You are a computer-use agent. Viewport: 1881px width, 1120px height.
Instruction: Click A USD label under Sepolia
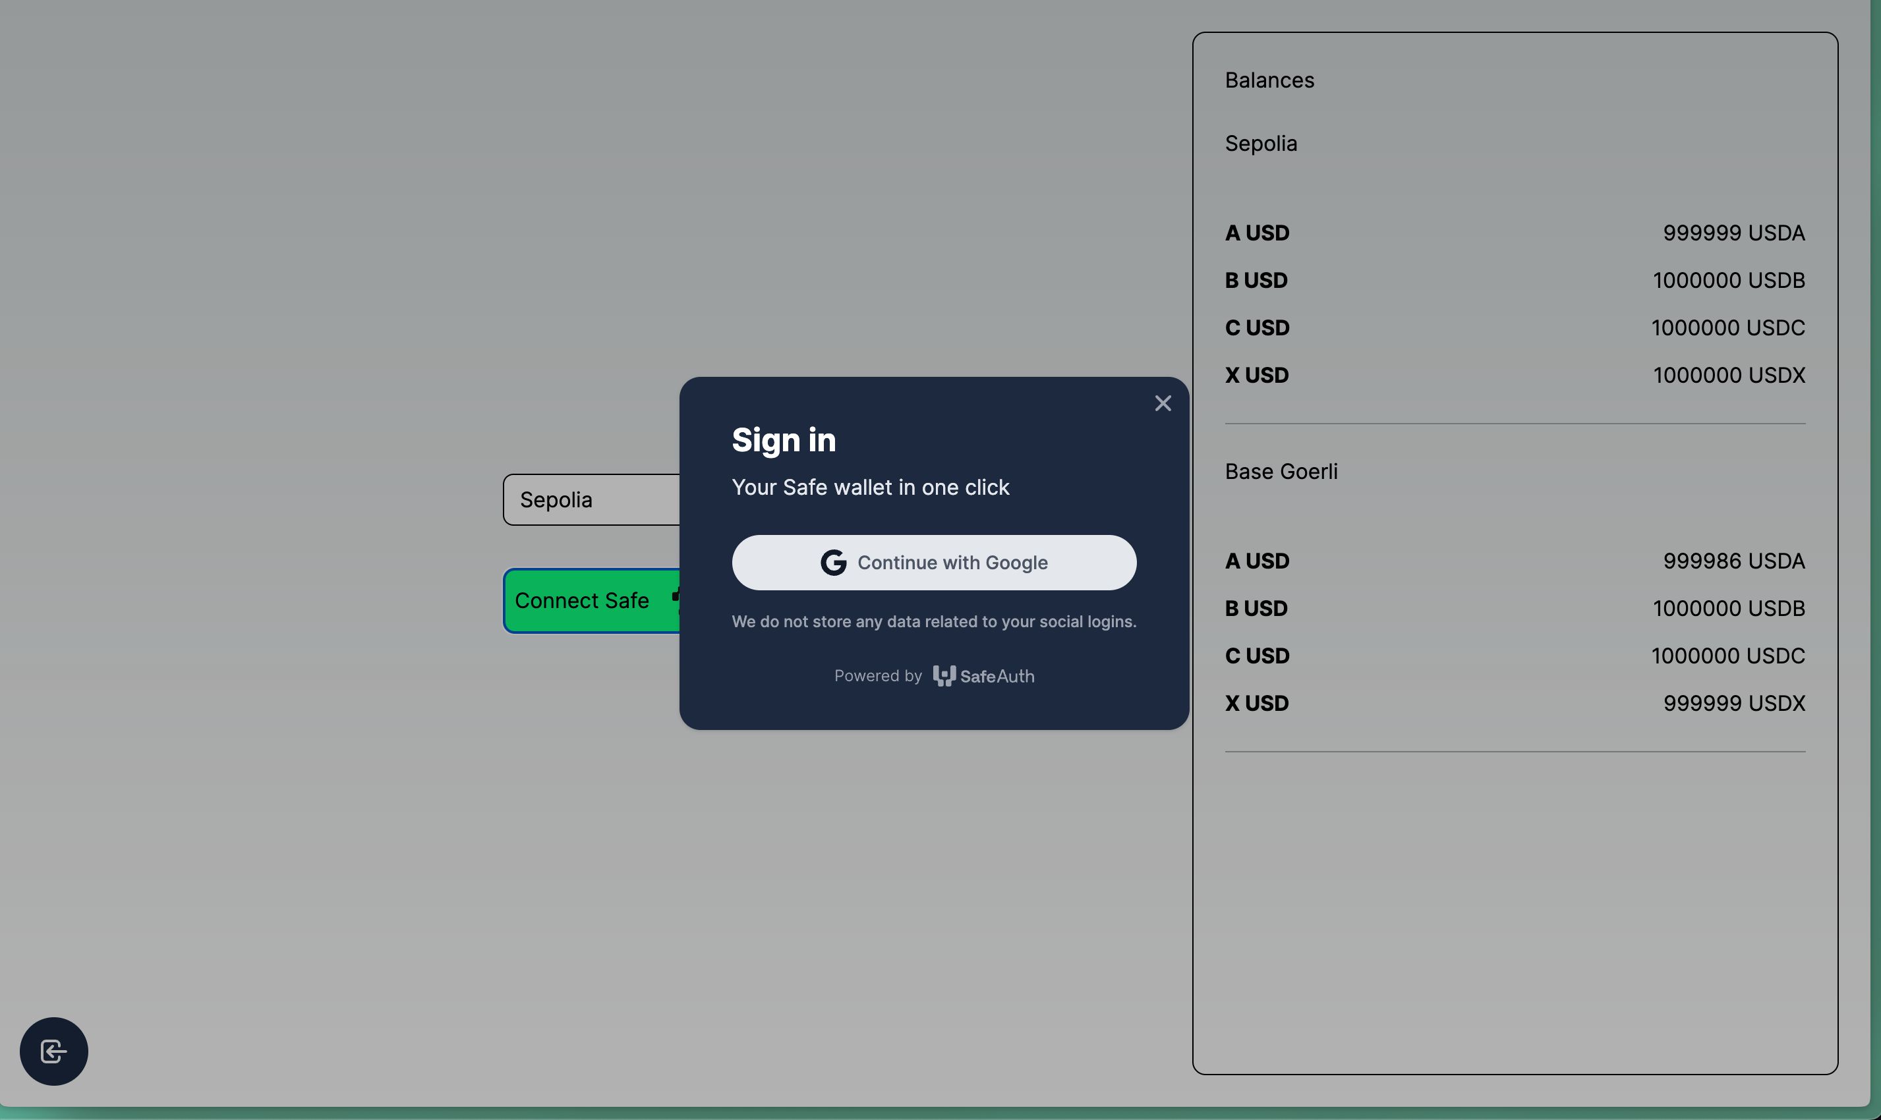[1257, 233]
